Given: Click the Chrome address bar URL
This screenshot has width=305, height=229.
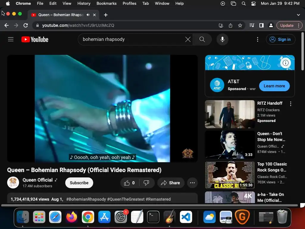Looking at the screenshot, I should click(x=78, y=25).
